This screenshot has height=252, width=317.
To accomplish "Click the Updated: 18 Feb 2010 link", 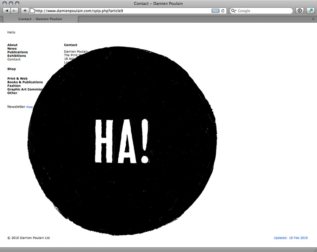I will [x=291, y=238].
